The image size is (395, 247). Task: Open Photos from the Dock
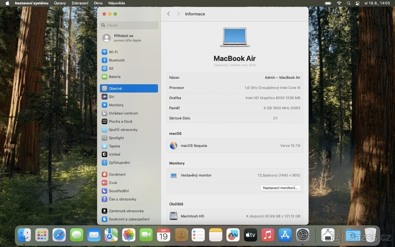point(129,235)
